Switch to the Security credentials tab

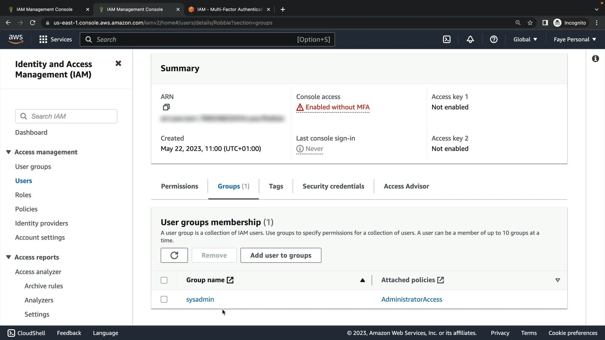333,186
